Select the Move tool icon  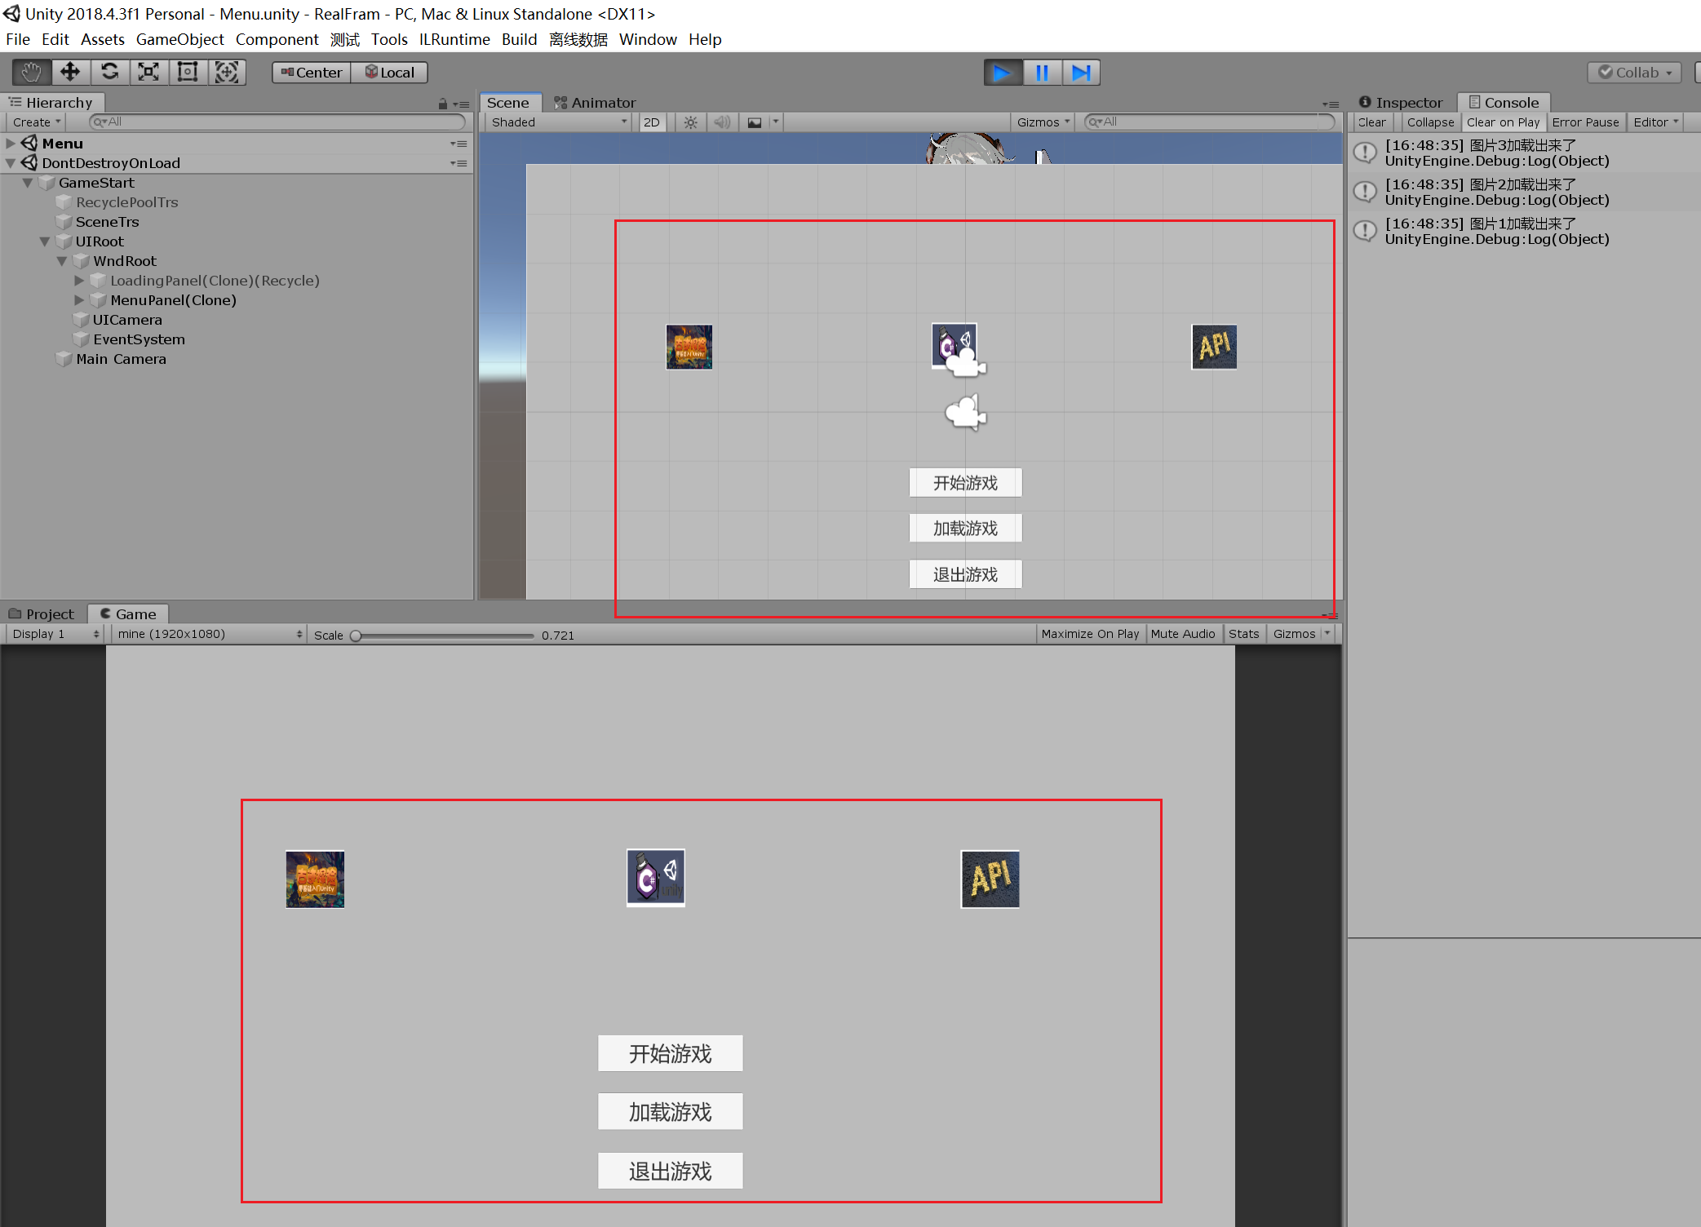click(x=70, y=73)
